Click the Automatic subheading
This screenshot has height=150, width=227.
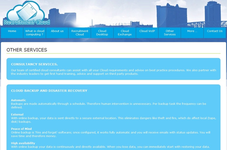tap(18, 100)
